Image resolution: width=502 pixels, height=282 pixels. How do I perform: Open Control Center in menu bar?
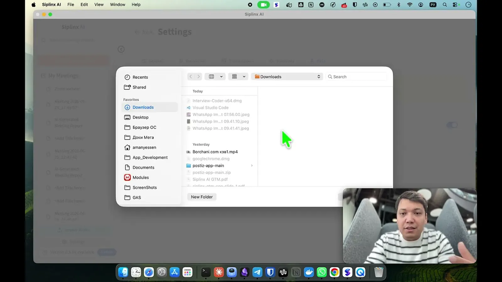pos(455,4)
